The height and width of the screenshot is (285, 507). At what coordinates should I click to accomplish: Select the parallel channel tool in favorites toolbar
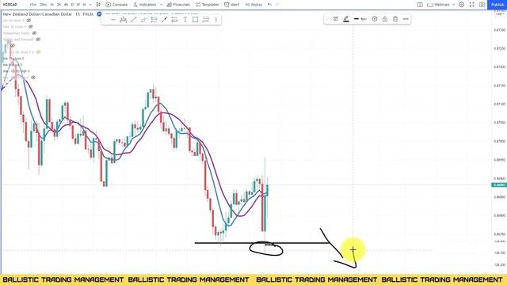pyautogui.click(x=144, y=20)
